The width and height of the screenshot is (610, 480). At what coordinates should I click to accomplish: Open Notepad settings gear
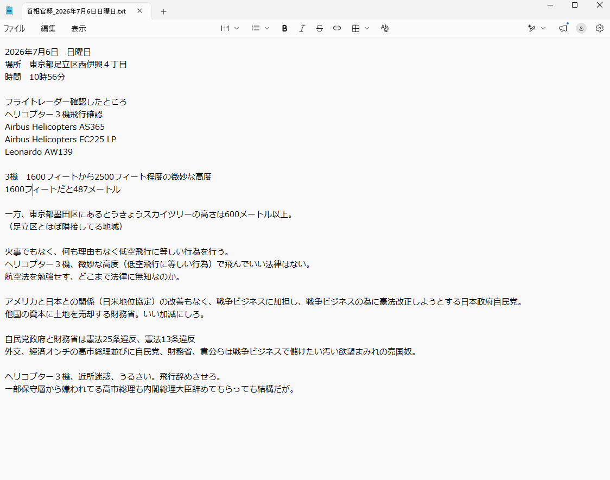tap(600, 28)
